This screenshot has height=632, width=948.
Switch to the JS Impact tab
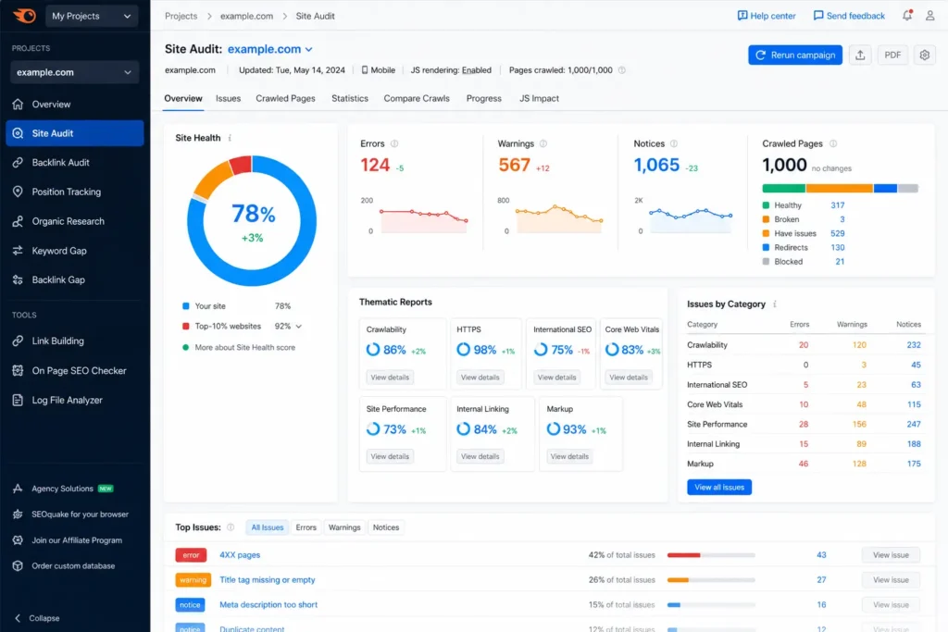pos(540,98)
